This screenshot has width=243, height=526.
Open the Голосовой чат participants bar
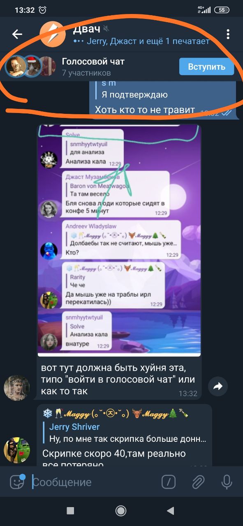121,67
